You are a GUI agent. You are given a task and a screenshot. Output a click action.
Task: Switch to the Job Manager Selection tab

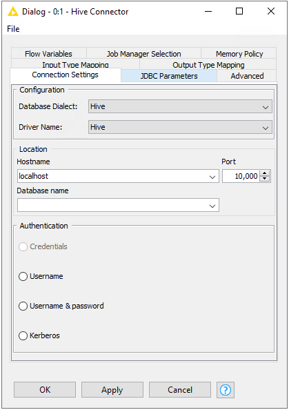[143, 54]
